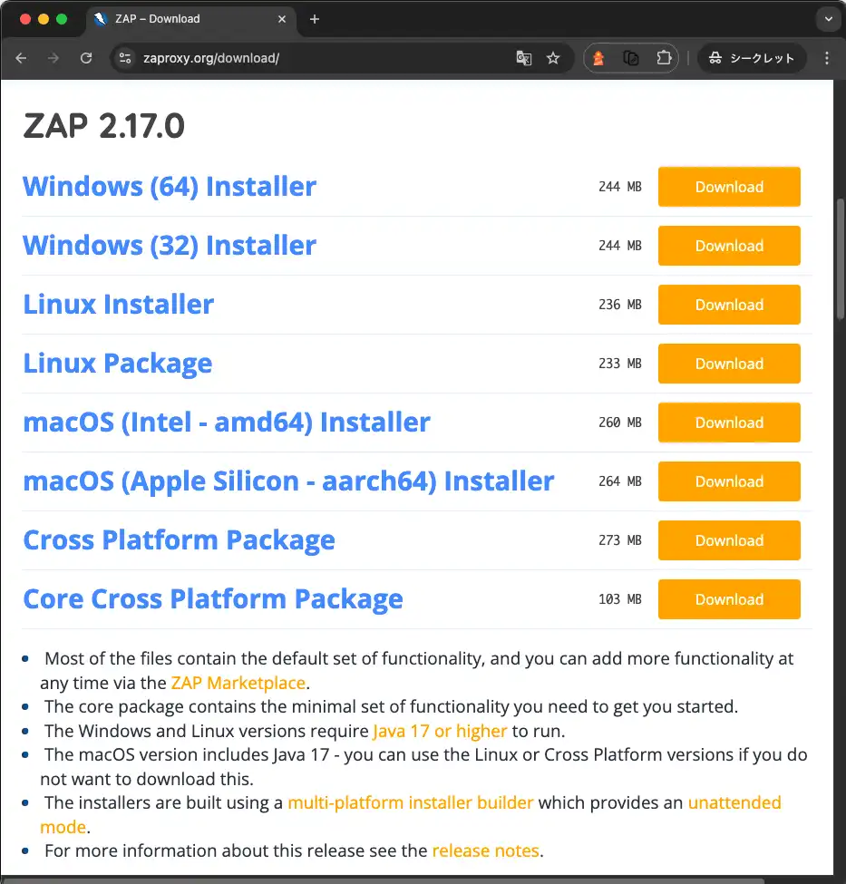Bookmark the page with the star icon
The height and width of the screenshot is (884, 846).
point(553,57)
